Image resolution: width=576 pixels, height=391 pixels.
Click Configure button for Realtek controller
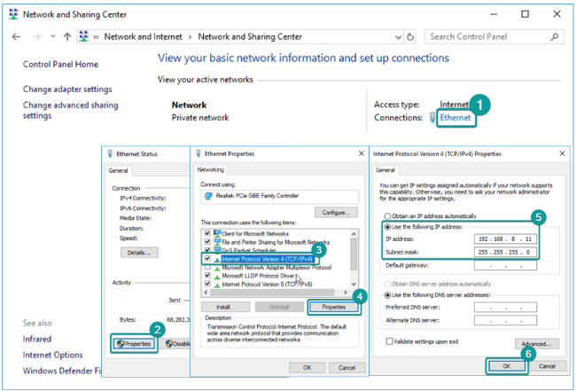coord(336,213)
